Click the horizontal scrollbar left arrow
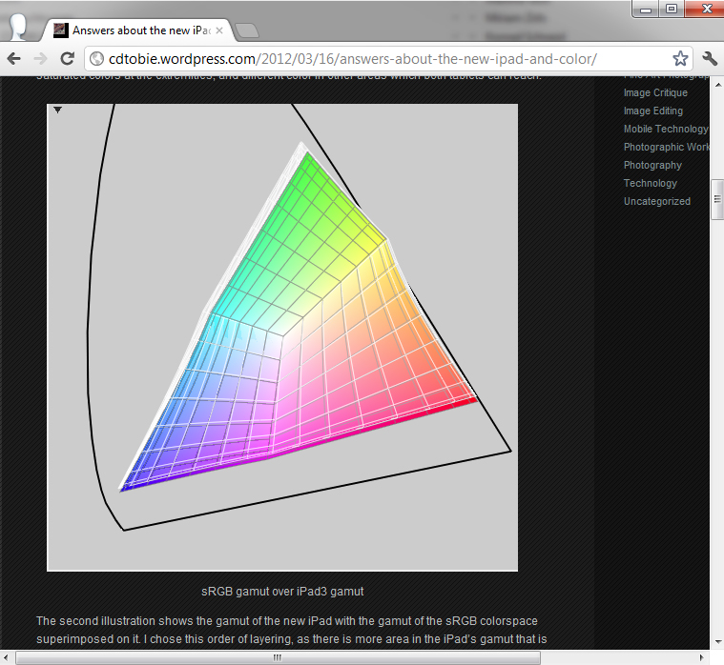Image resolution: width=724 pixels, height=665 pixels. click(x=6, y=657)
